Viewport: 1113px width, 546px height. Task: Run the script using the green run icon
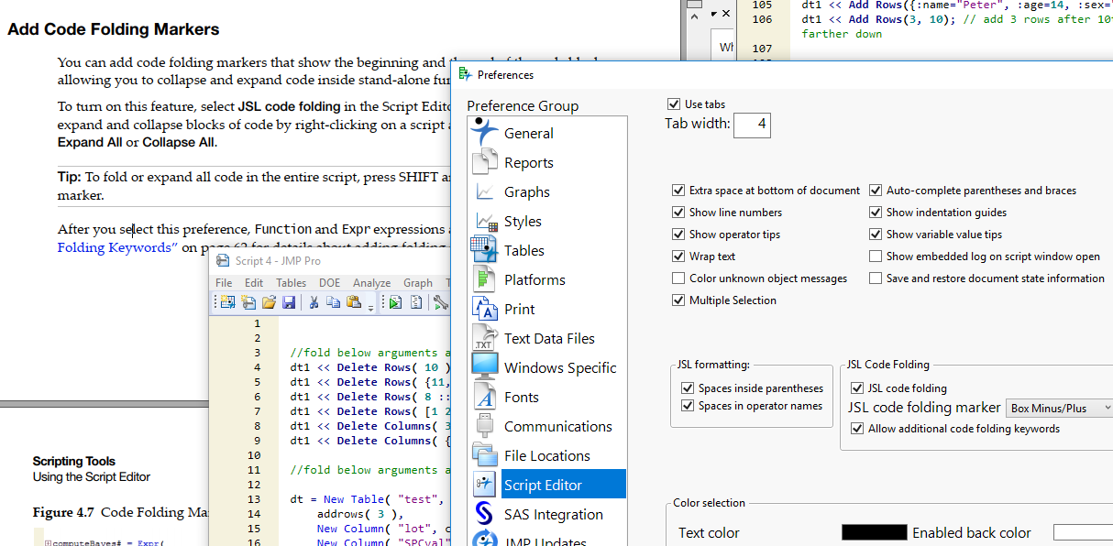394,301
